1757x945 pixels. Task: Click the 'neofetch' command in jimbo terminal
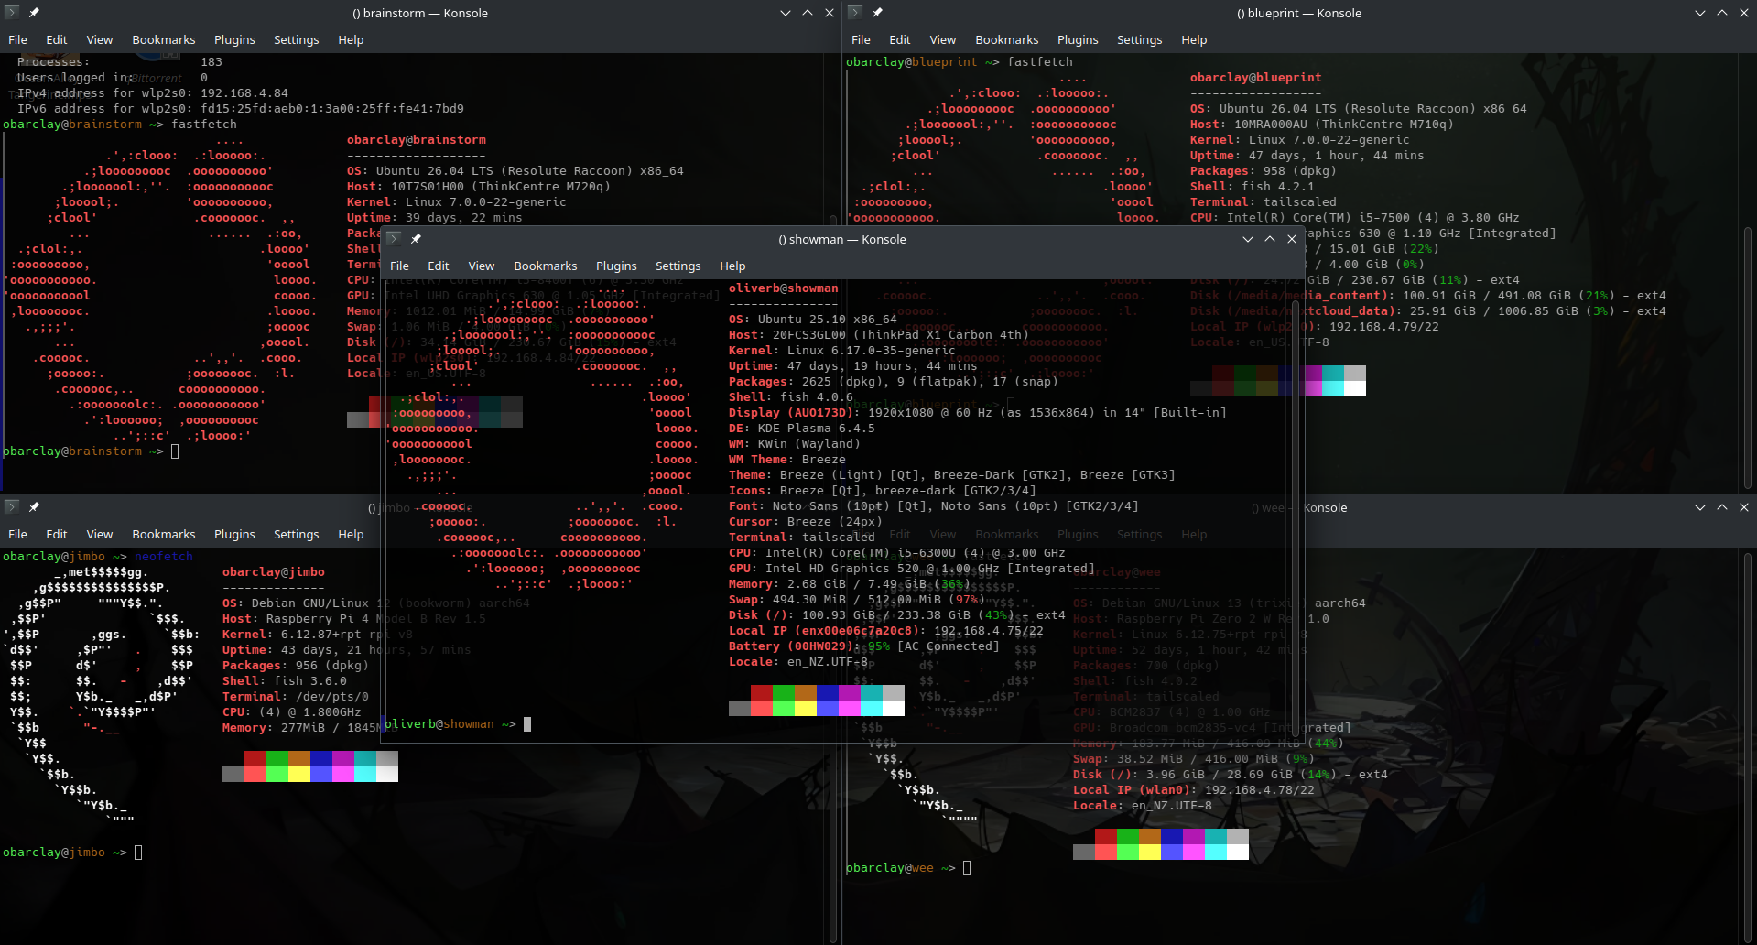[164, 557]
